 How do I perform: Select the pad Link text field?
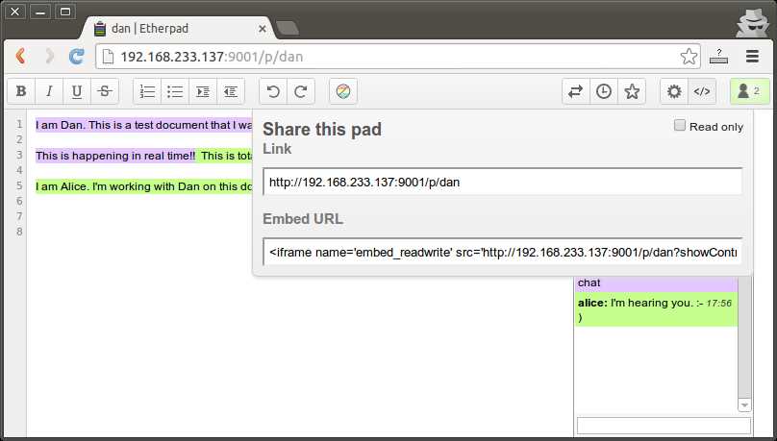(x=503, y=183)
